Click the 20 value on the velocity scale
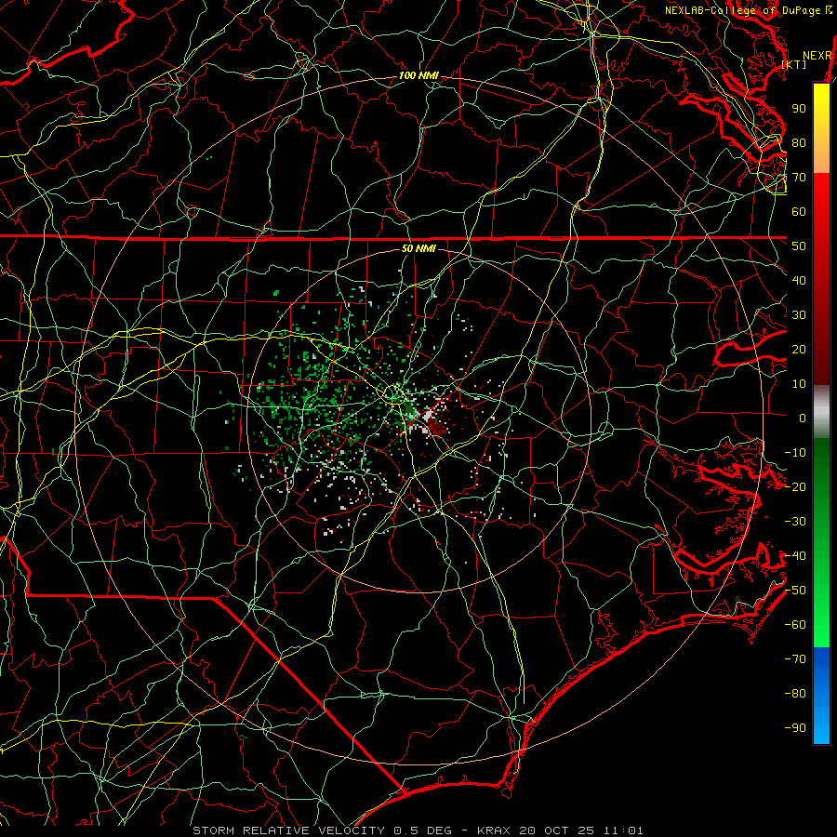Image resolution: width=837 pixels, height=837 pixels. [799, 350]
